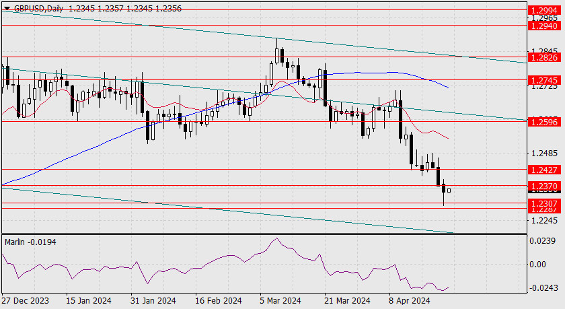This screenshot has width=565, height=309.
Task: Select the 1.2427 price level label
Action: [x=544, y=170]
